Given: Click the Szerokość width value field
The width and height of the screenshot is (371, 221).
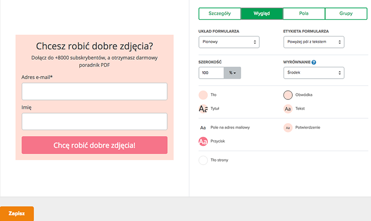Looking at the screenshot, I should coord(211,73).
